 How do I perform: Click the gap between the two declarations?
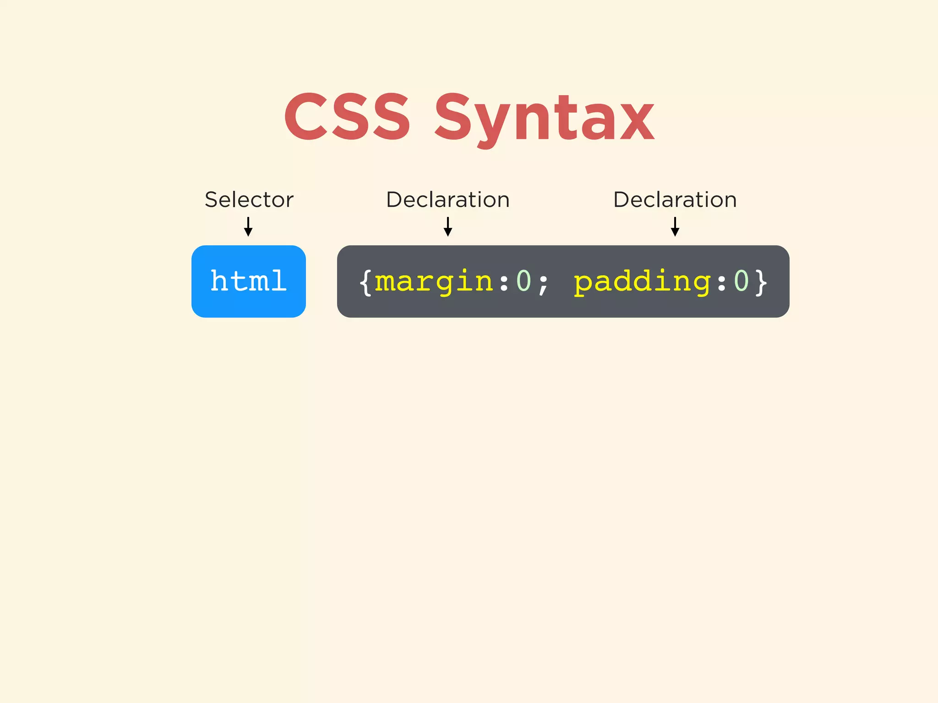[x=561, y=281]
